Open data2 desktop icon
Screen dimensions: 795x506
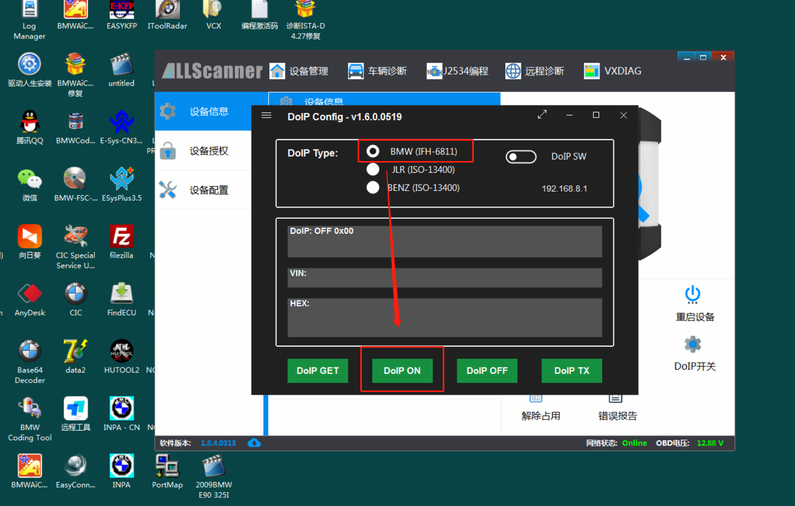[x=75, y=356]
